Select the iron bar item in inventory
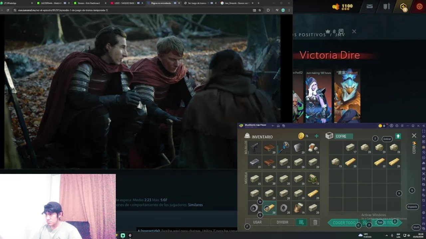426x239 pixels. pyautogui.click(x=255, y=162)
